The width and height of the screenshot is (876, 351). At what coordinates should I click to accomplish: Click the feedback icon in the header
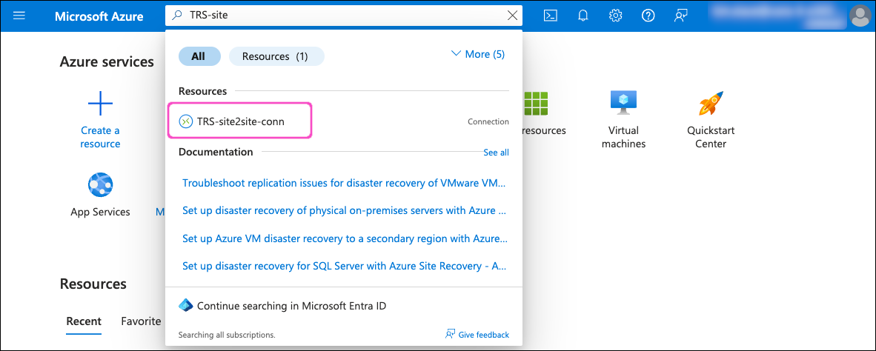680,16
